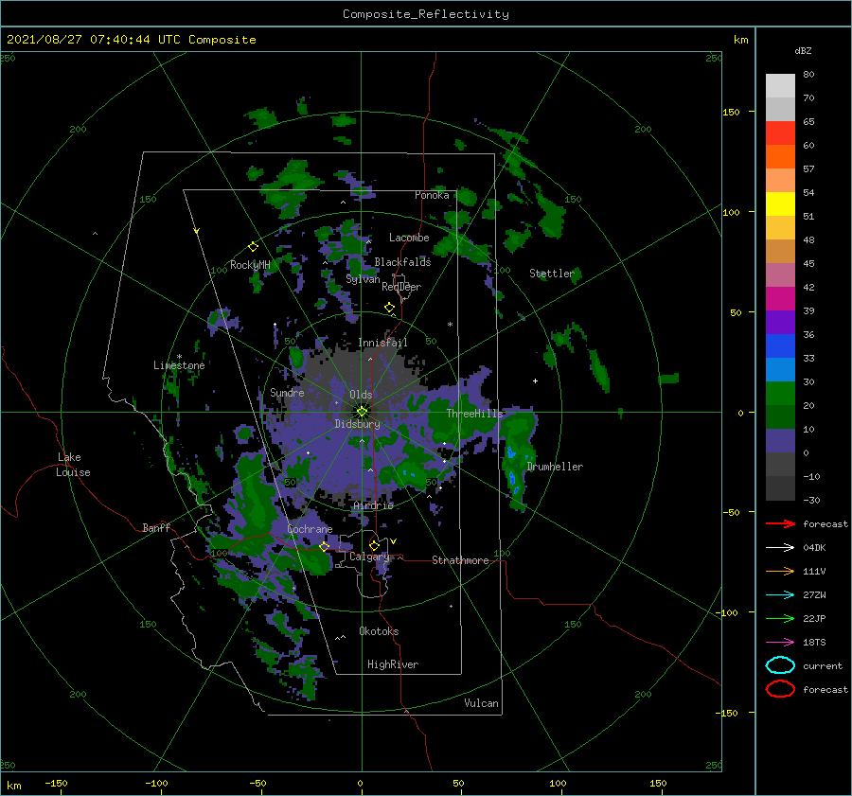Viewport: 852px width, 796px height.
Task: Click the Composite_Reflectivity title
Action: pyautogui.click(x=426, y=14)
